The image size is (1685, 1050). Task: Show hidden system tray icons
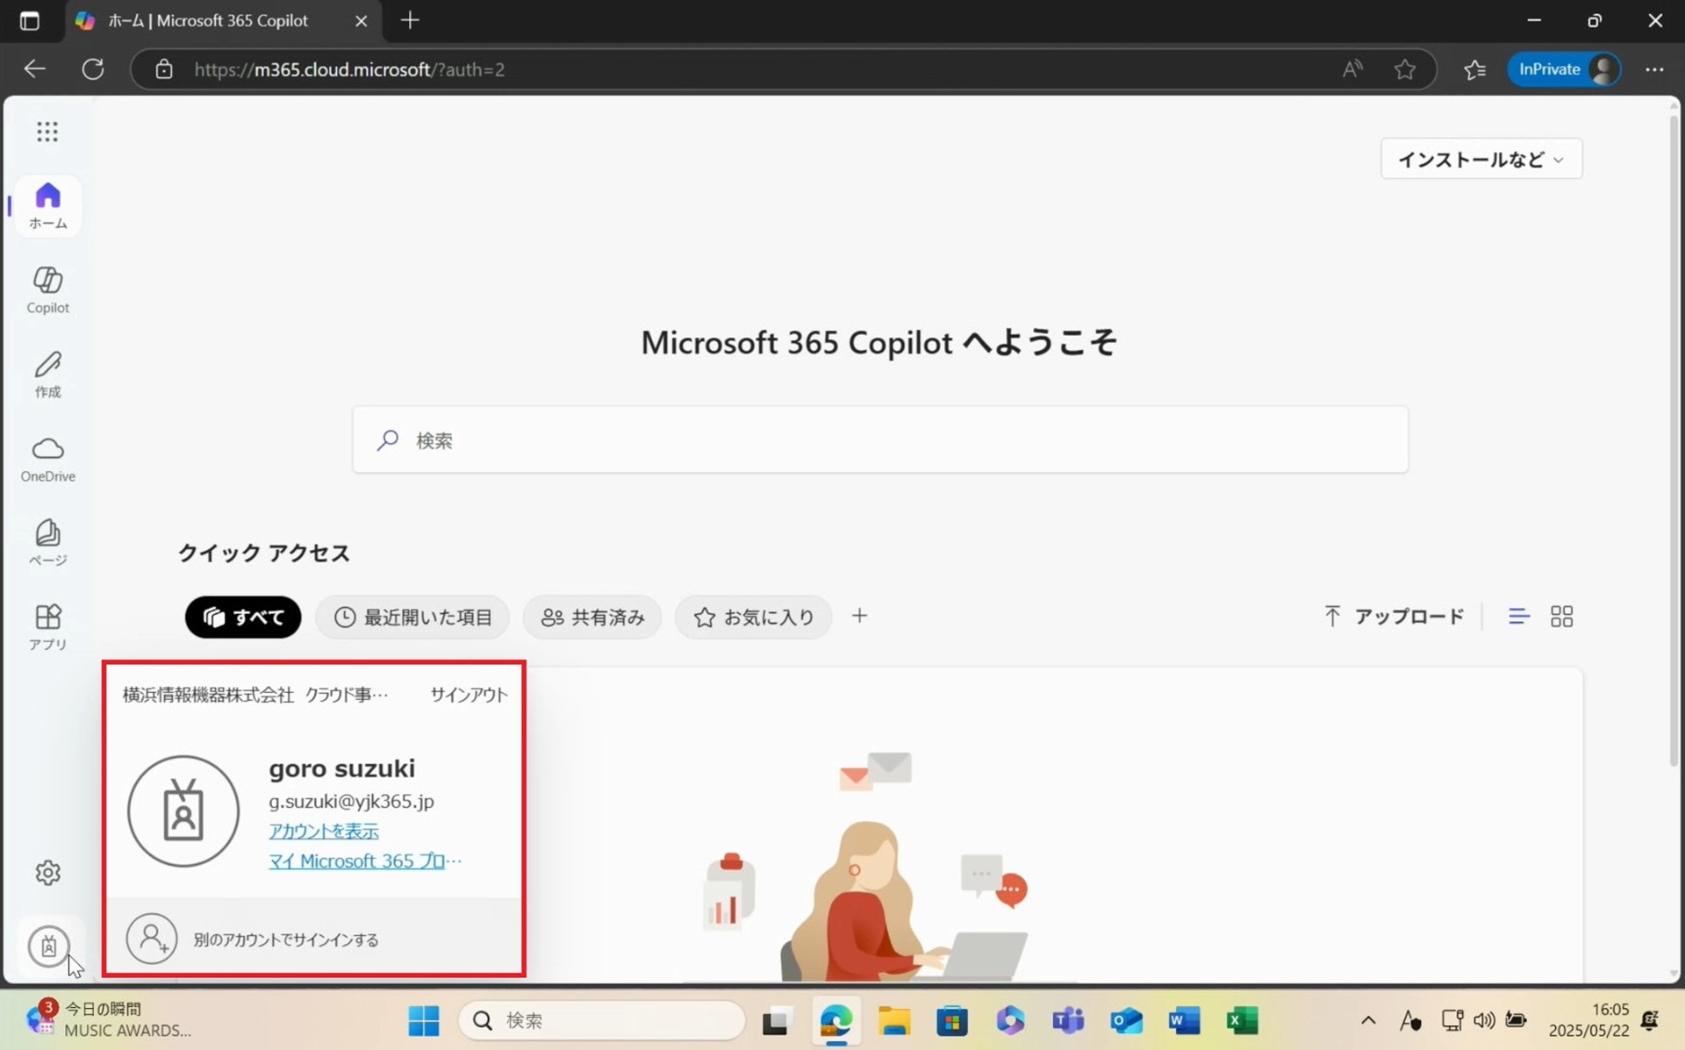(x=1368, y=1019)
